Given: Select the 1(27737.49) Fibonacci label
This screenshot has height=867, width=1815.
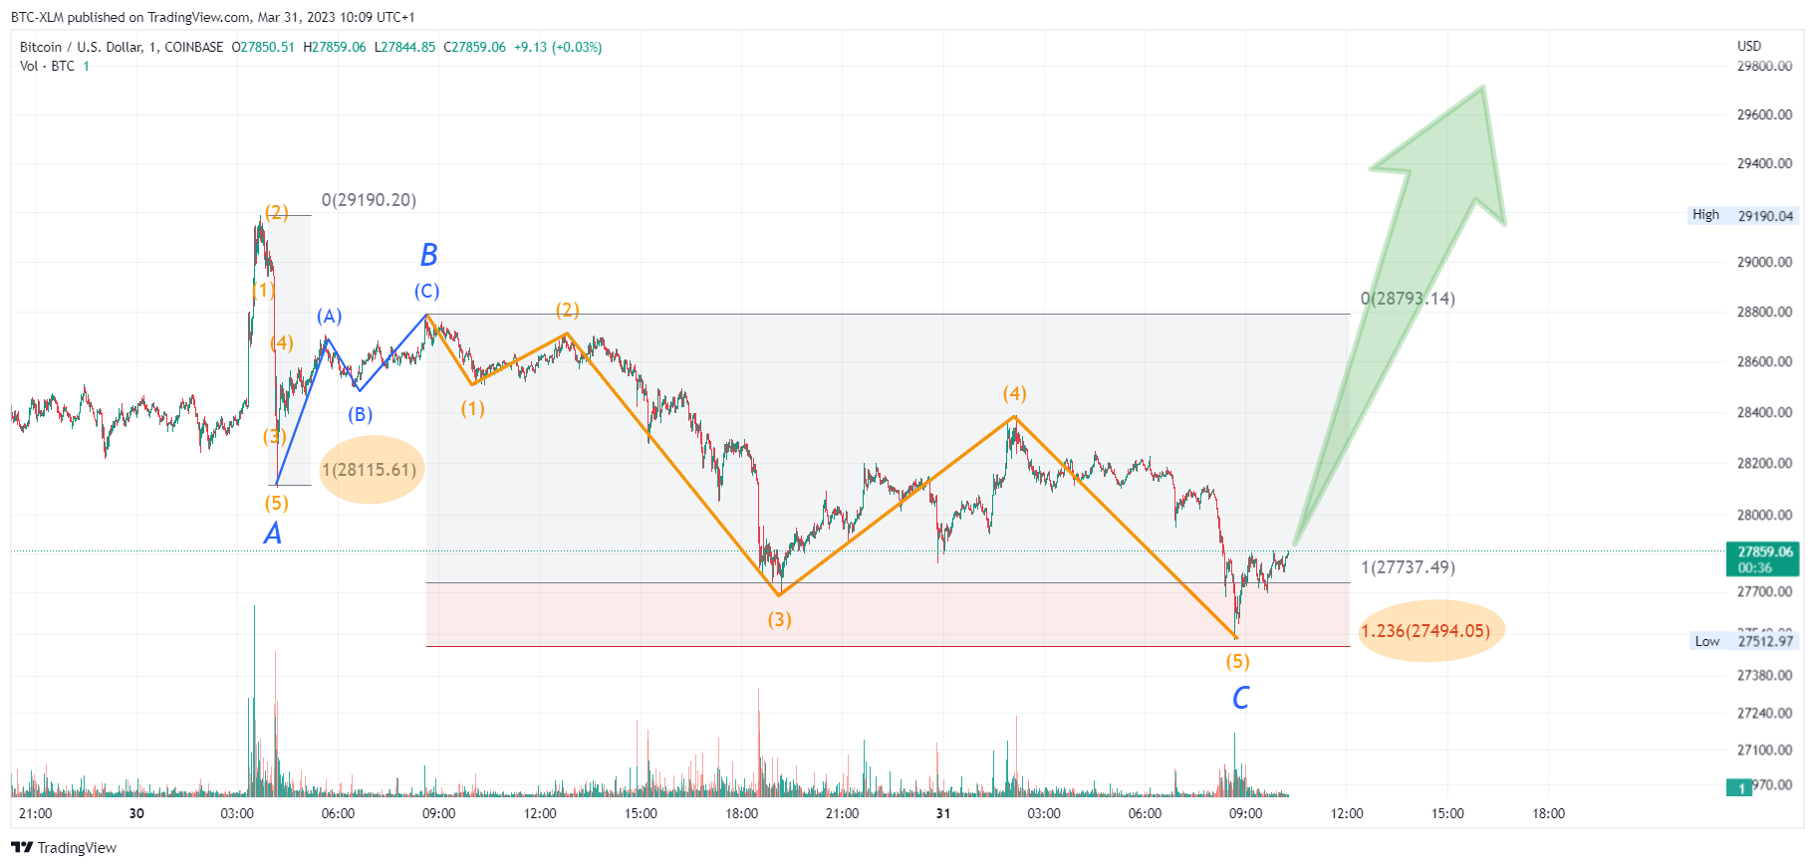Looking at the screenshot, I should [x=1408, y=567].
